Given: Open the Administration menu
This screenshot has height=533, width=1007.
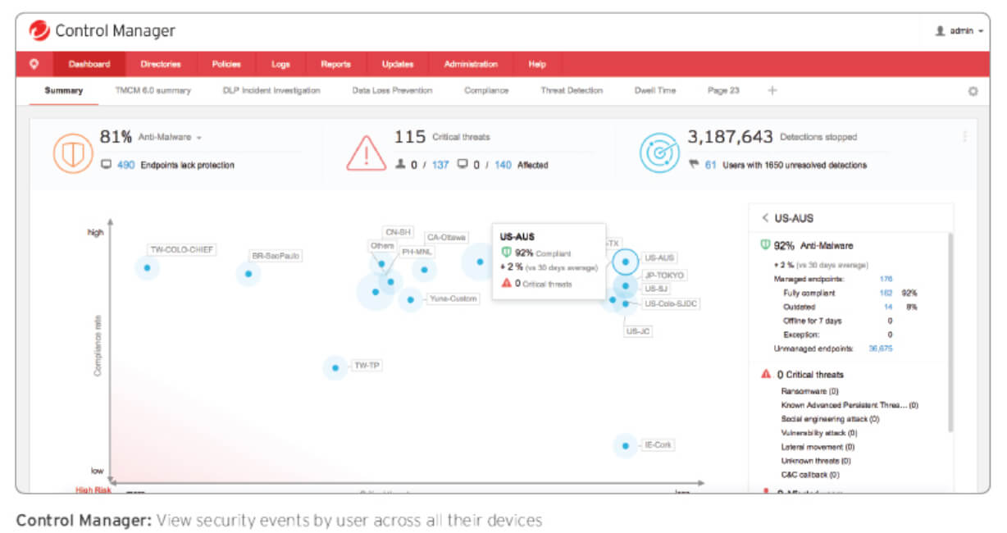Looking at the screenshot, I should pos(471,64).
